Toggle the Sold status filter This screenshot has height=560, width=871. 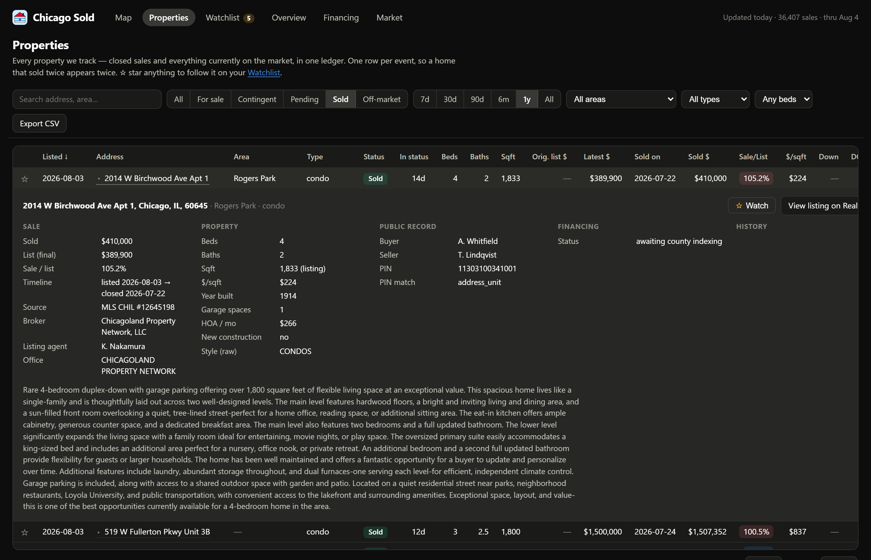tap(341, 99)
